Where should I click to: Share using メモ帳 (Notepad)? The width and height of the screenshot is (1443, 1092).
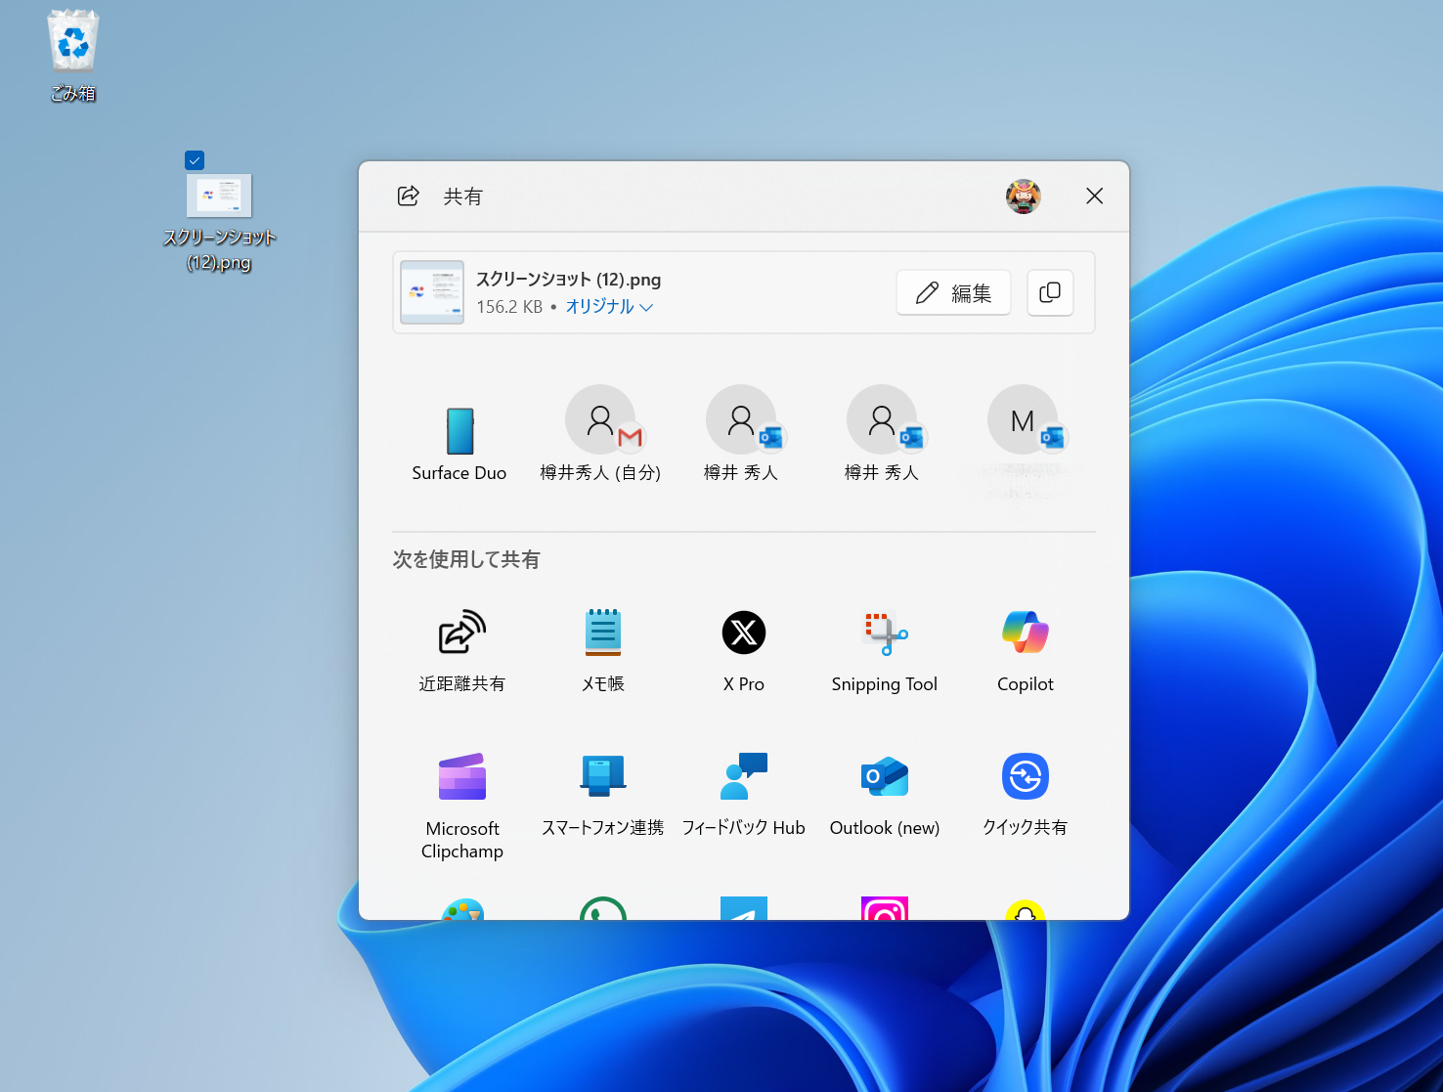coord(602,645)
